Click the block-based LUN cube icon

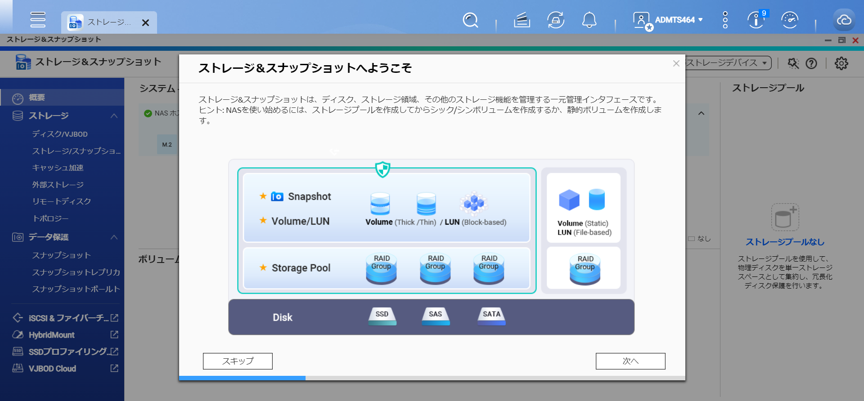pos(473,203)
